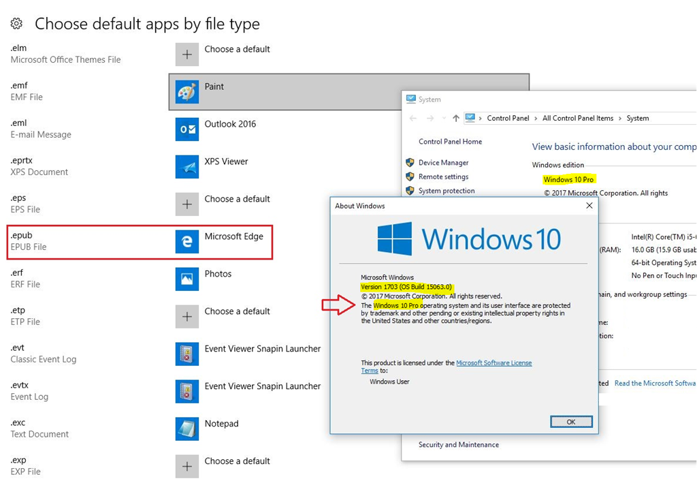Image resolution: width=697 pixels, height=481 pixels.
Task: Click OK in About Windows dialog
Action: tap(571, 422)
